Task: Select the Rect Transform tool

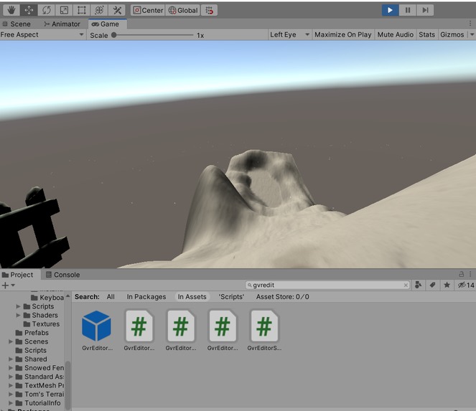Action: click(82, 10)
